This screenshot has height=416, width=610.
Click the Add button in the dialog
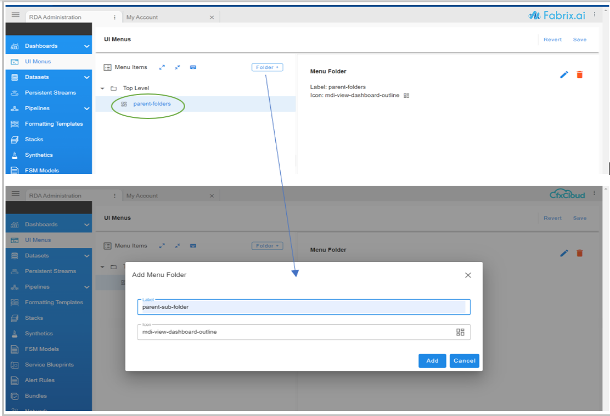point(432,360)
